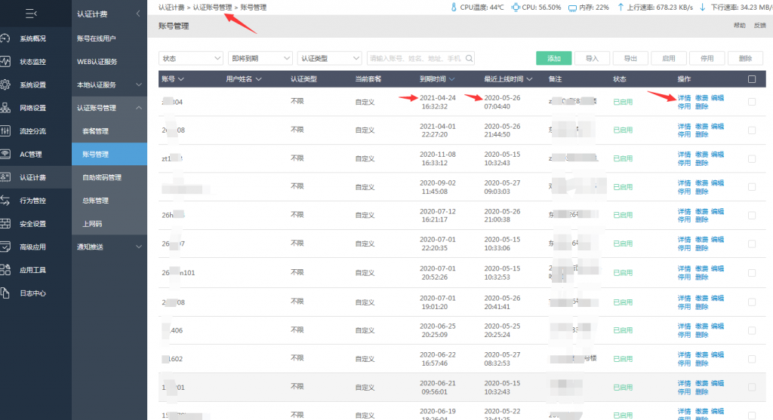Image resolution: width=773 pixels, height=420 pixels.
Task: Check the row expiring 2020-09-02 11:45:08
Action: (752, 187)
